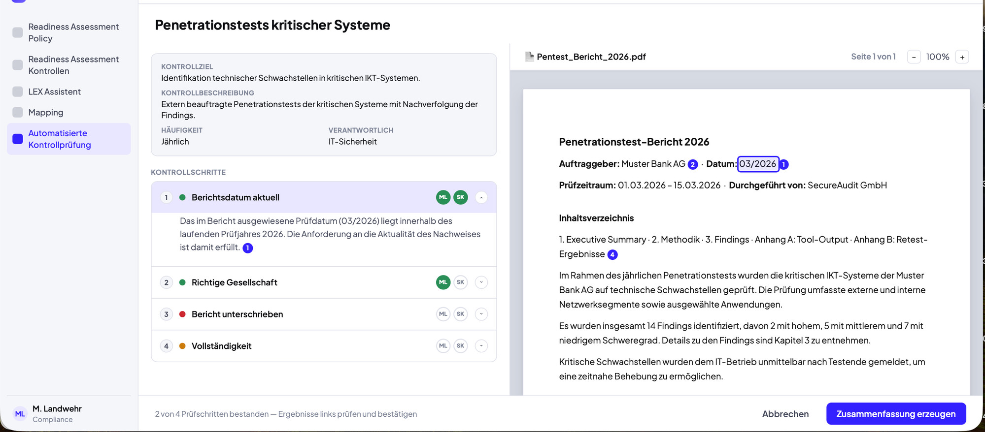Click the SK avatar on Berichtsdatum aktuell

pyautogui.click(x=460, y=197)
